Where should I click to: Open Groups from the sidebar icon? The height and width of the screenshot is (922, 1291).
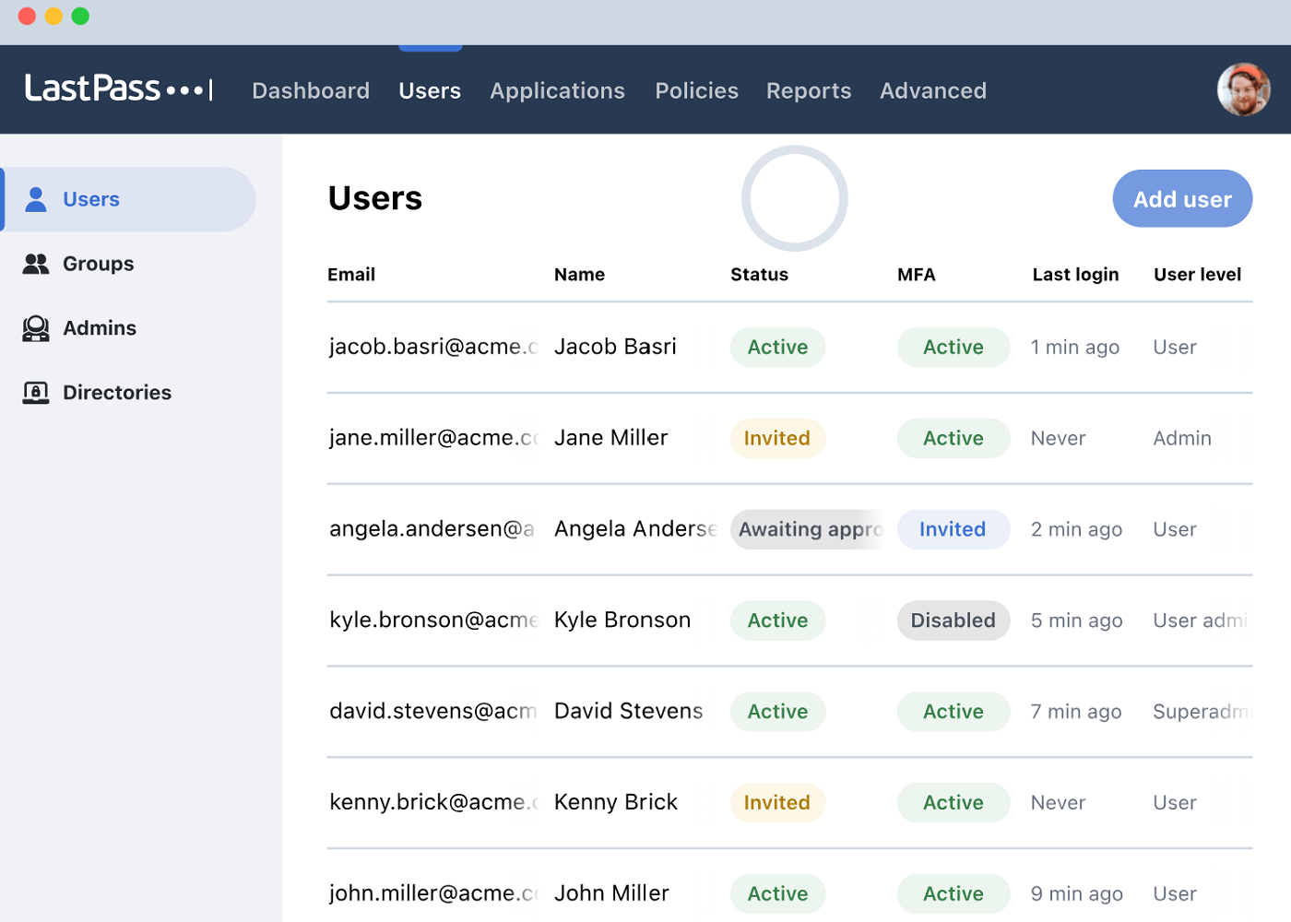click(35, 264)
